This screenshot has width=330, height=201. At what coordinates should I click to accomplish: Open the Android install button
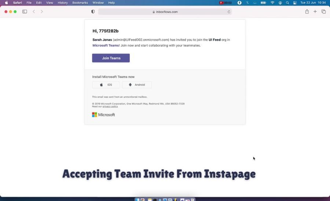pos(137,85)
